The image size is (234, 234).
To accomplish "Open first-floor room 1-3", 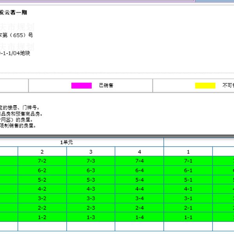I will (x=91, y=217).
